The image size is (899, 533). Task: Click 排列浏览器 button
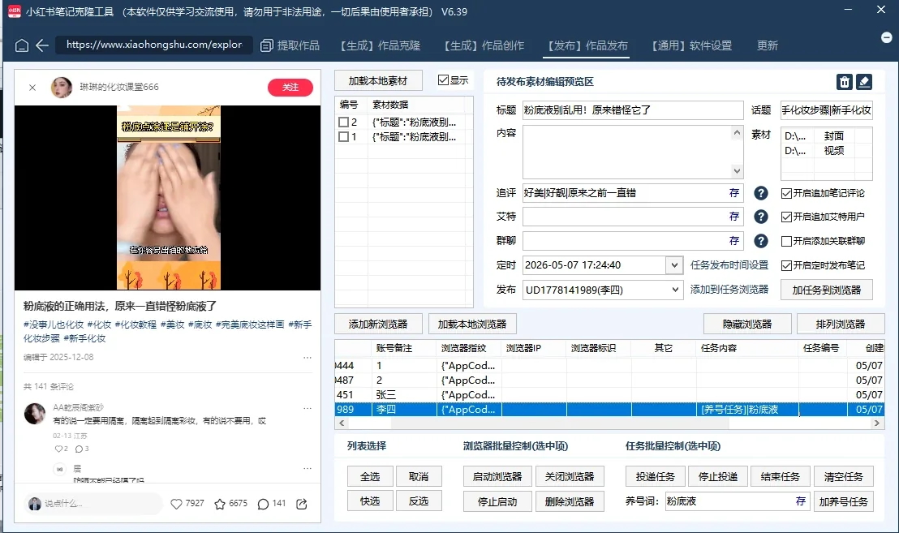(841, 324)
